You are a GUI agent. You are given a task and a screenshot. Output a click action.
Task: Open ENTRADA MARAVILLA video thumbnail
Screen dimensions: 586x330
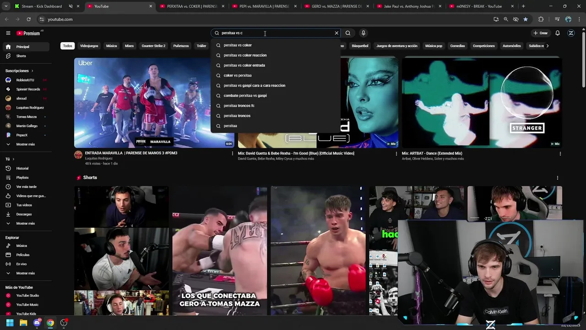[x=154, y=102]
